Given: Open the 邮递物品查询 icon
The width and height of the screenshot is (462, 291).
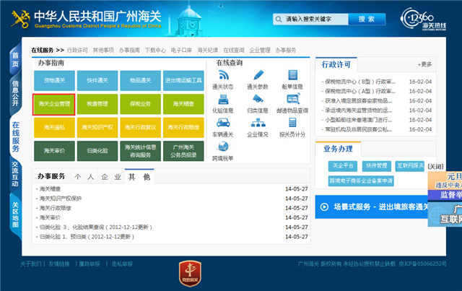Looking at the screenshot, I should [293, 99].
